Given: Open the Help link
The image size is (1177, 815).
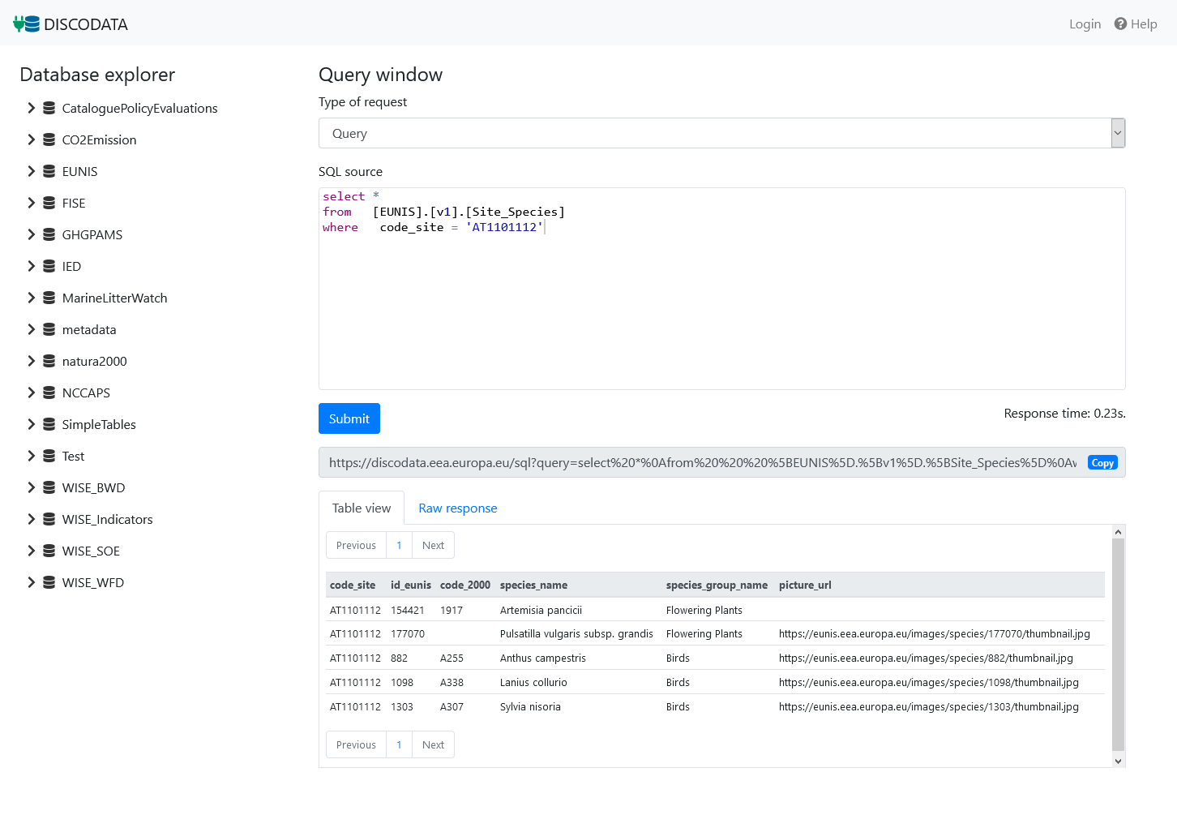Looking at the screenshot, I should coord(1136,24).
